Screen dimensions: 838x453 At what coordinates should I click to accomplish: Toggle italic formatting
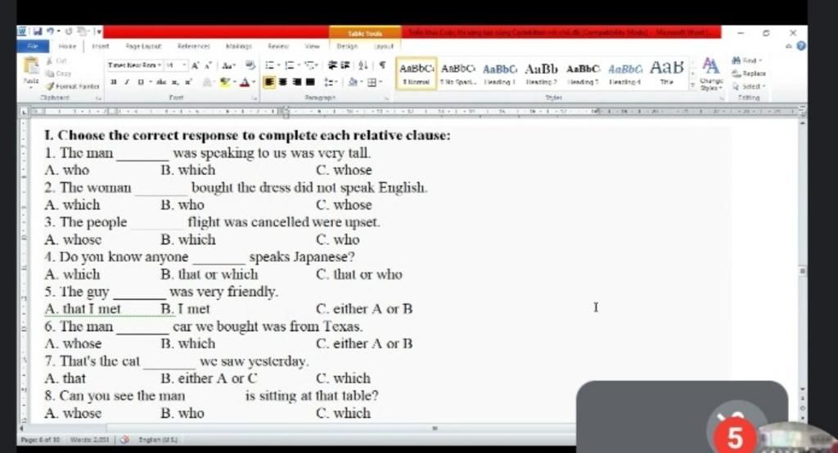(x=127, y=83)
